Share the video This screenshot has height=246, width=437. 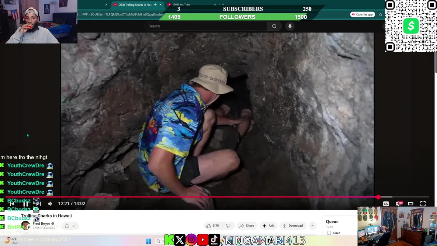point(246,225)
